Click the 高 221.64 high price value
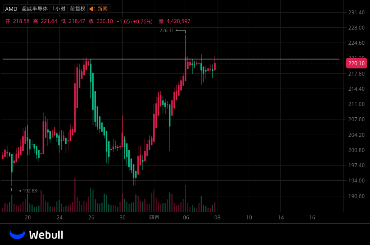 pyautogui.click(x=45, y=21)
